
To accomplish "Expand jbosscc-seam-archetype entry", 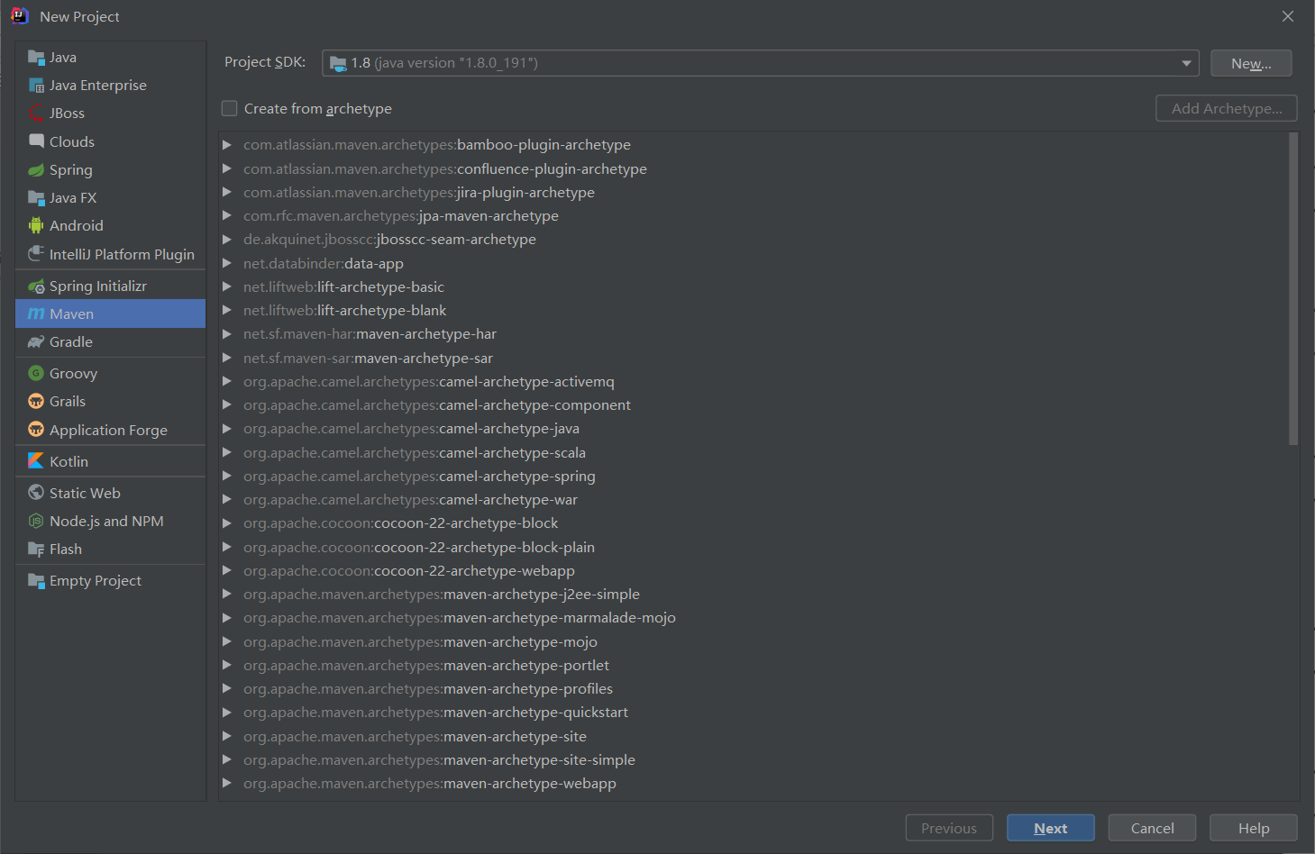I will pos(227,239).
